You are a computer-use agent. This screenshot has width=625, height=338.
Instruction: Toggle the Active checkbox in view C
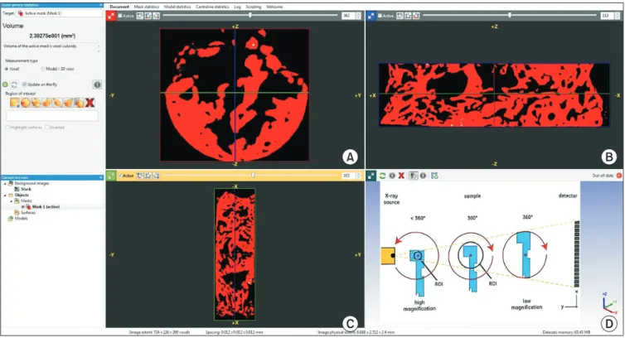(x=120, y=176)
